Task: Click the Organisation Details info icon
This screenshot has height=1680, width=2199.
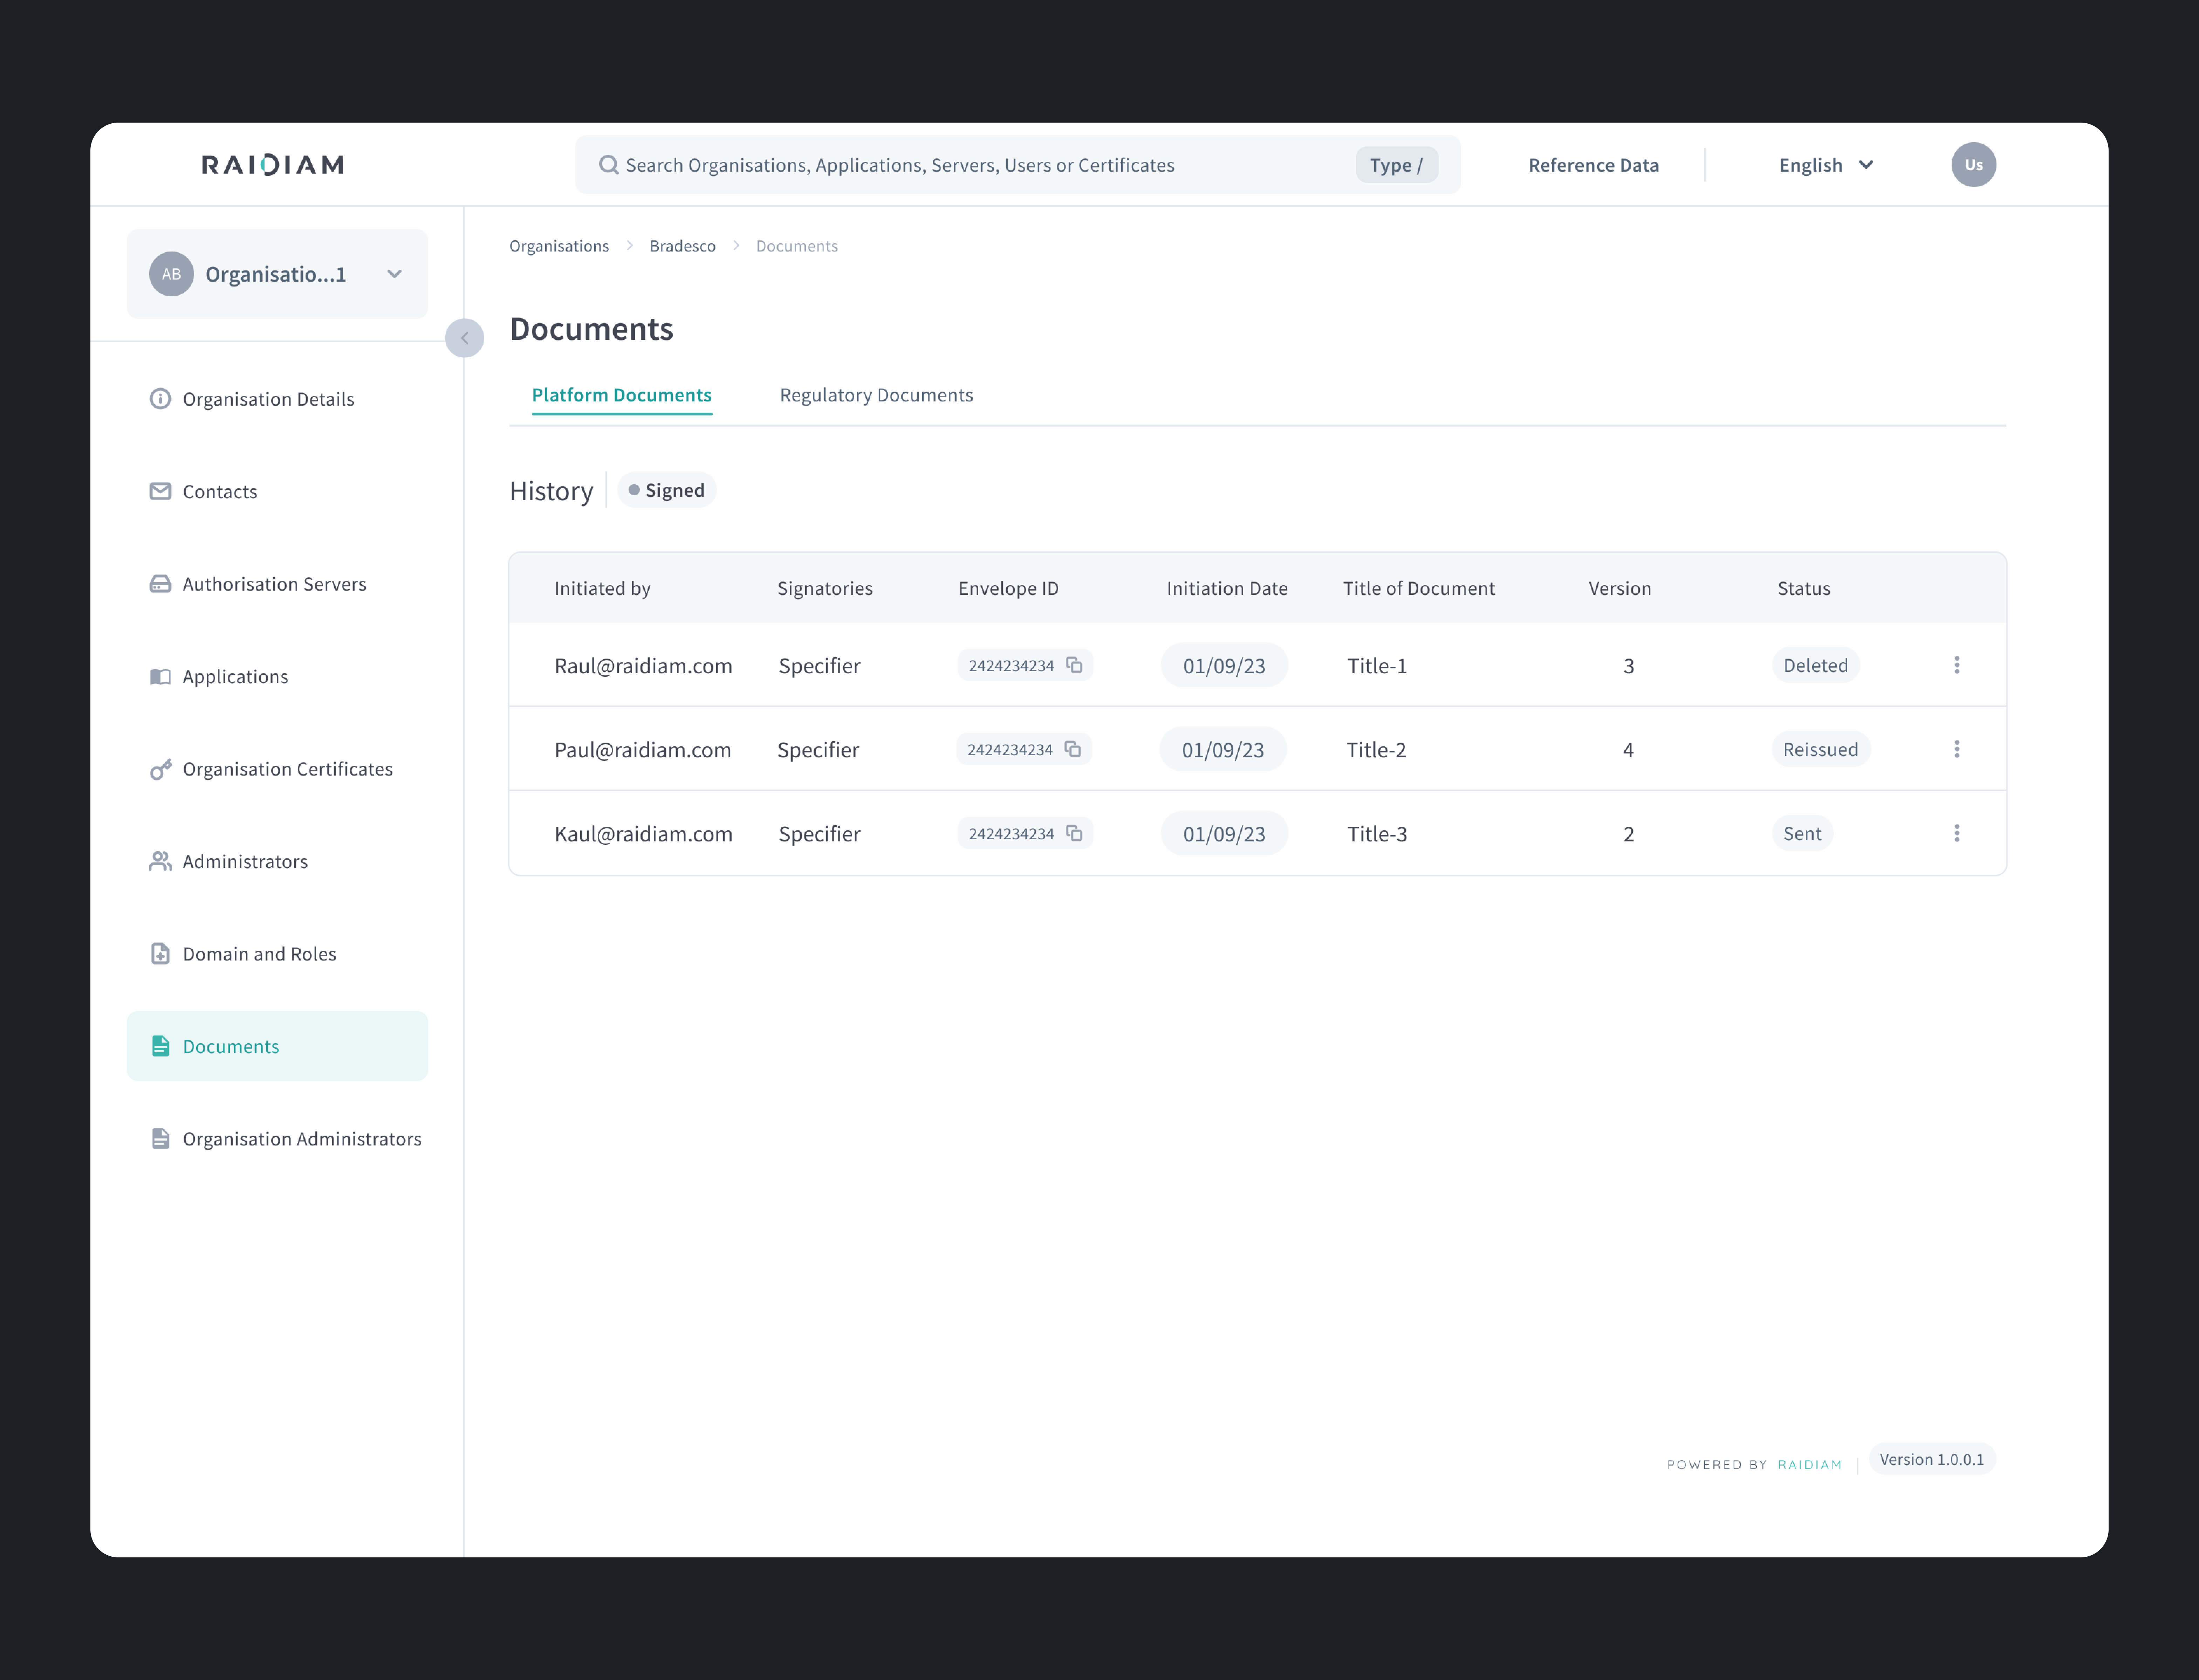Action: [x=160, y=399]
